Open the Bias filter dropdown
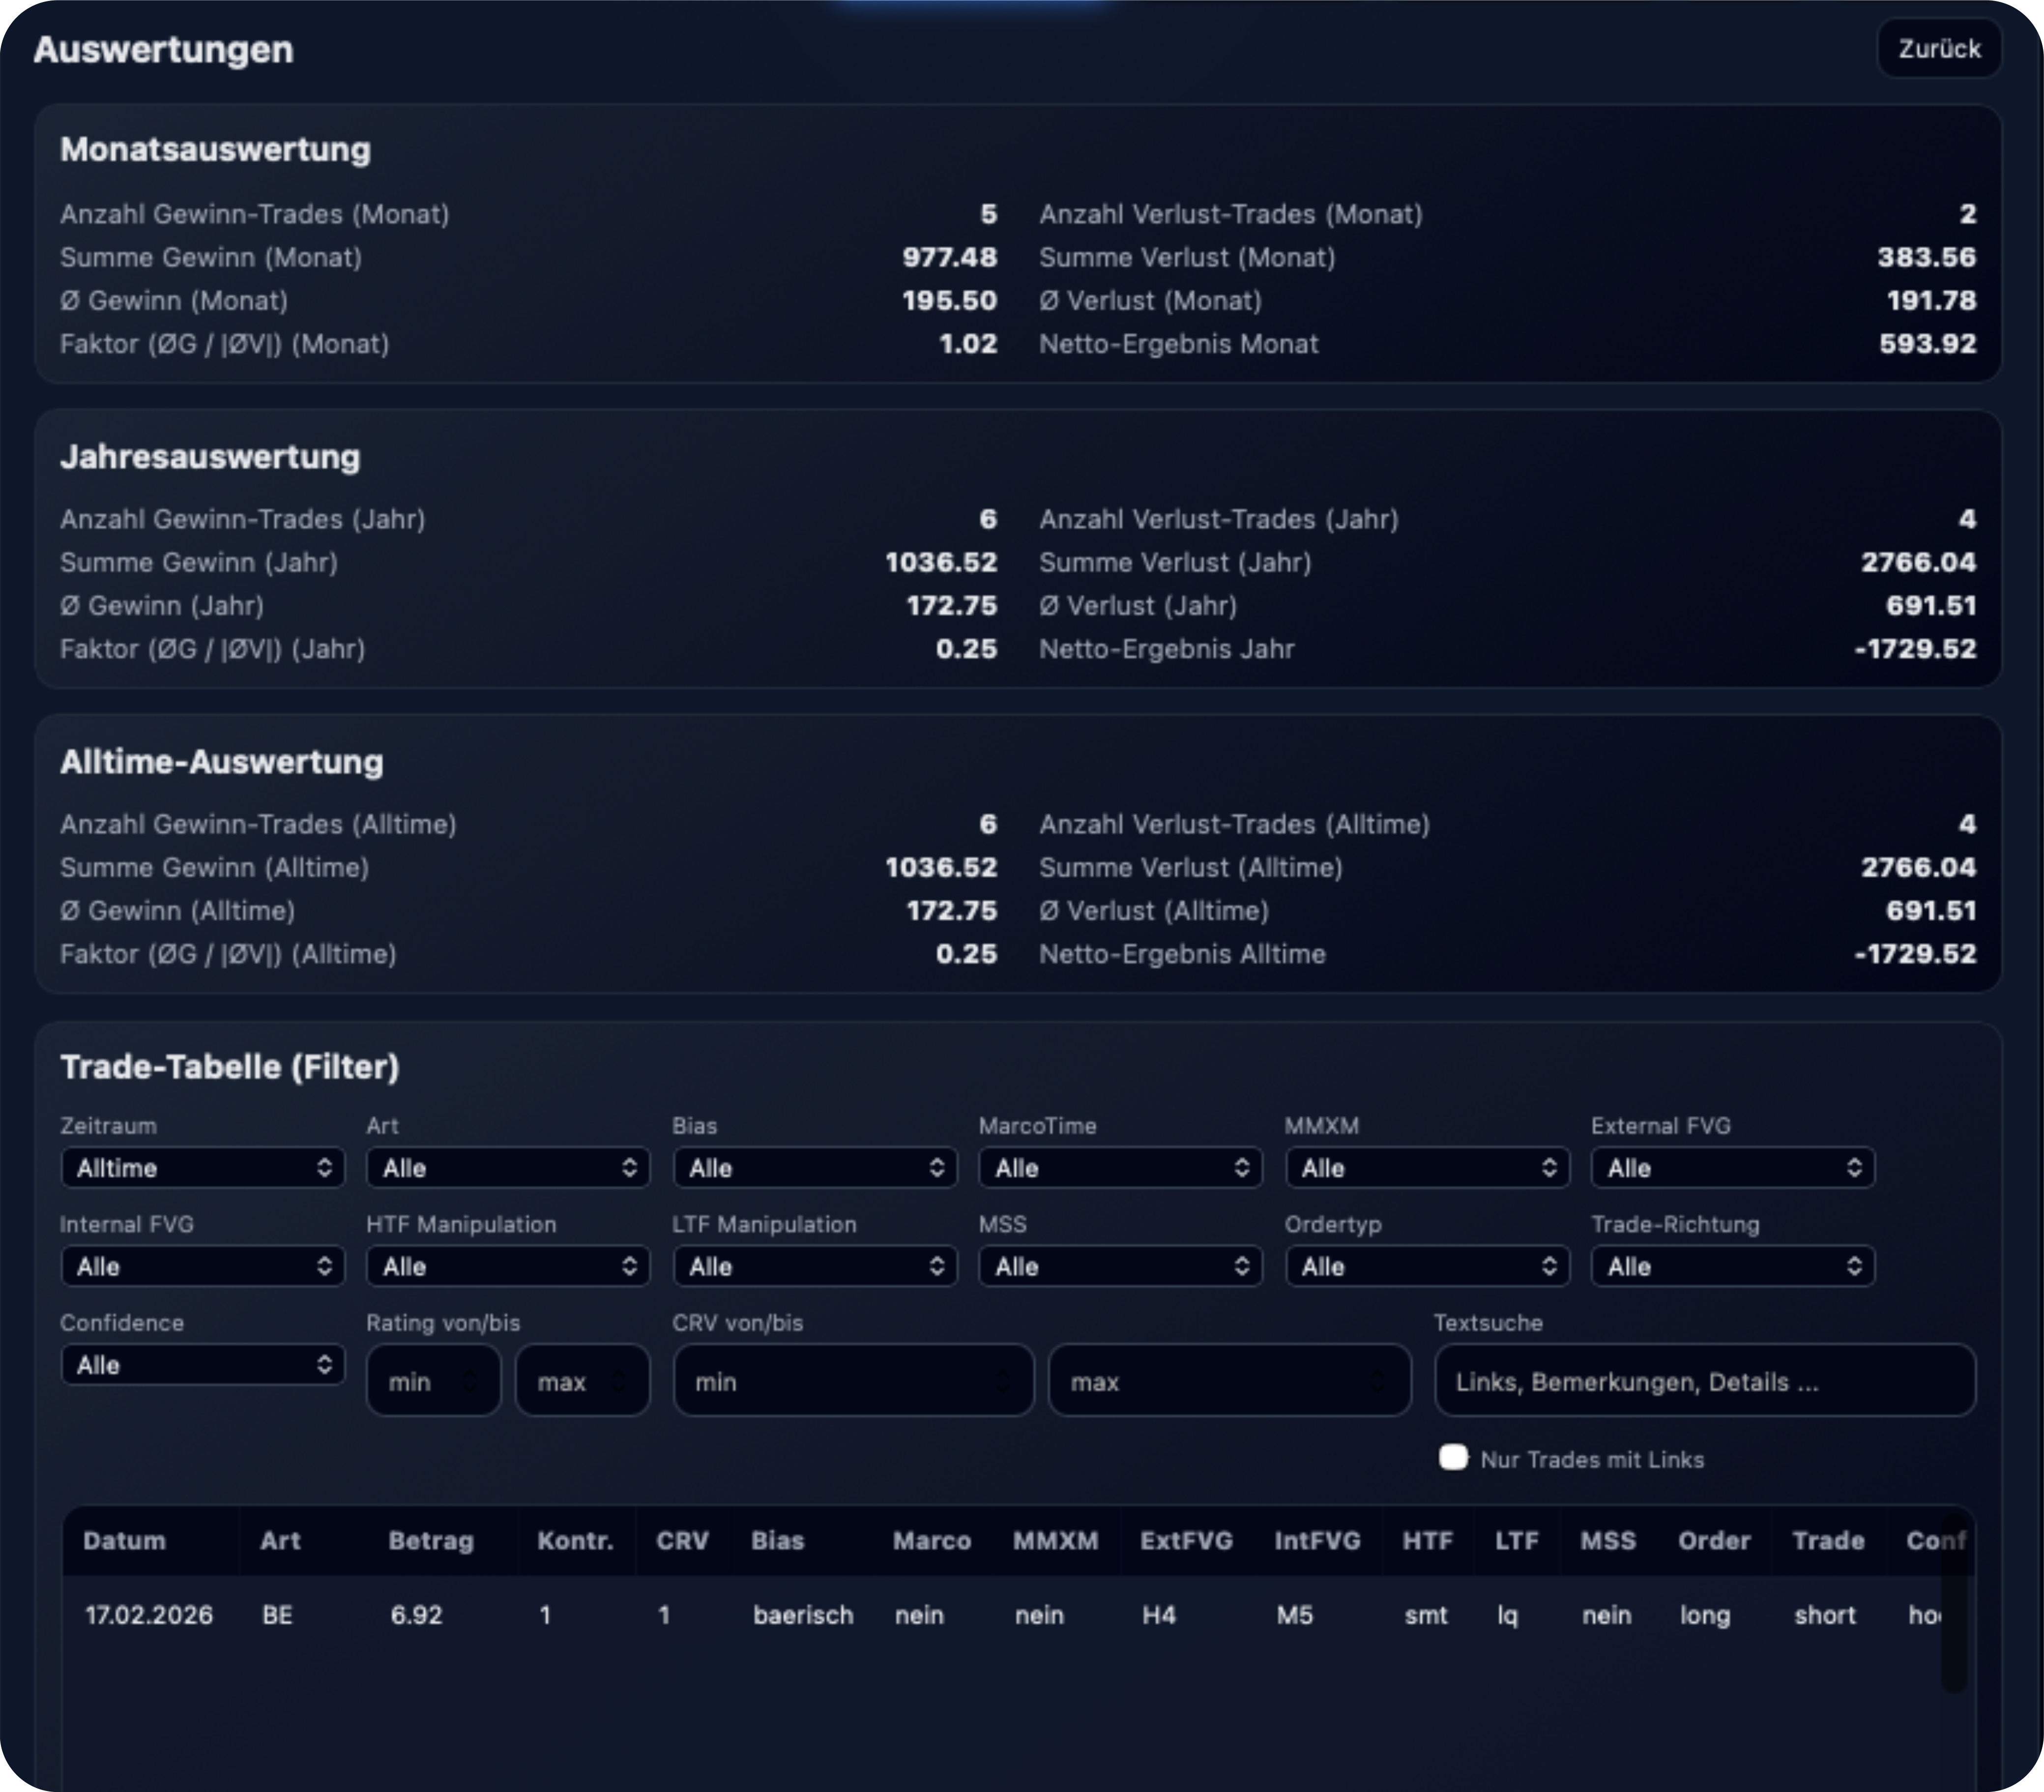 pyautogui.click(x=814, y=1167)
